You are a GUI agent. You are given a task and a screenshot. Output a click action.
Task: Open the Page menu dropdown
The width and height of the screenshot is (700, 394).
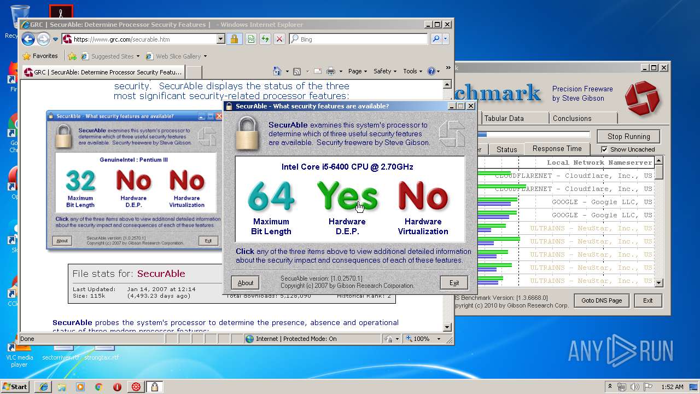pyautogui.click(x=358, y=71)
